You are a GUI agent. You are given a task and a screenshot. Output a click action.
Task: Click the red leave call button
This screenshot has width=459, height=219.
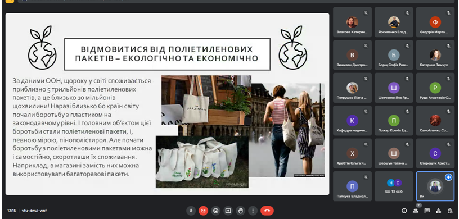[267, 211]
